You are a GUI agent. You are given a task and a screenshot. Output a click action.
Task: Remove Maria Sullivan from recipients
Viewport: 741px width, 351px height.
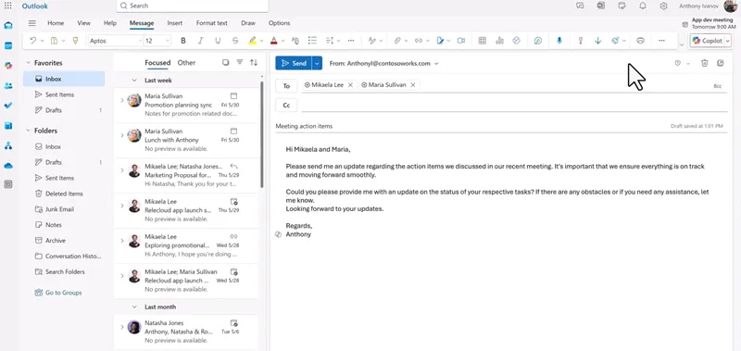coord(412,85)
